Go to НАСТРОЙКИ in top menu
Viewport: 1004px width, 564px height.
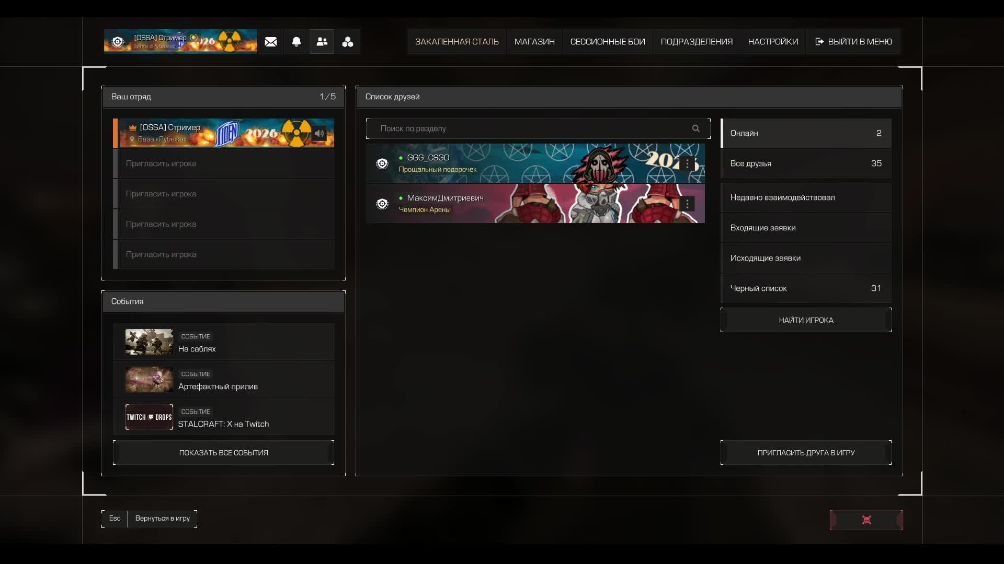click(772, 42)
